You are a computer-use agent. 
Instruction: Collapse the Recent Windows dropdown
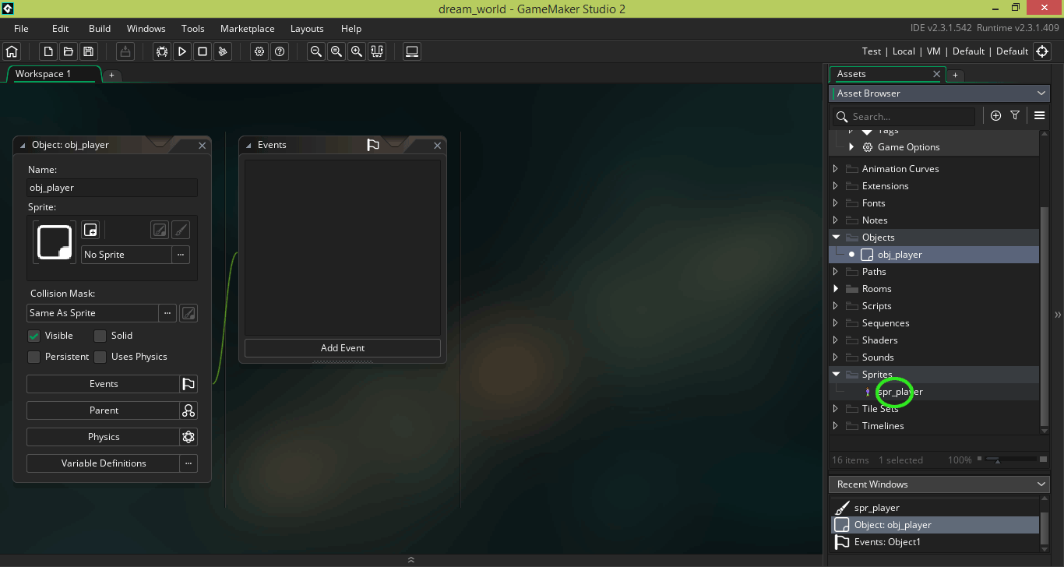pos(1042,484)
